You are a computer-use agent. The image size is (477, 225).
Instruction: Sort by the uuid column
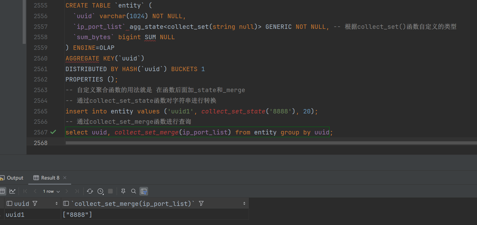click(x=57, y=204)
